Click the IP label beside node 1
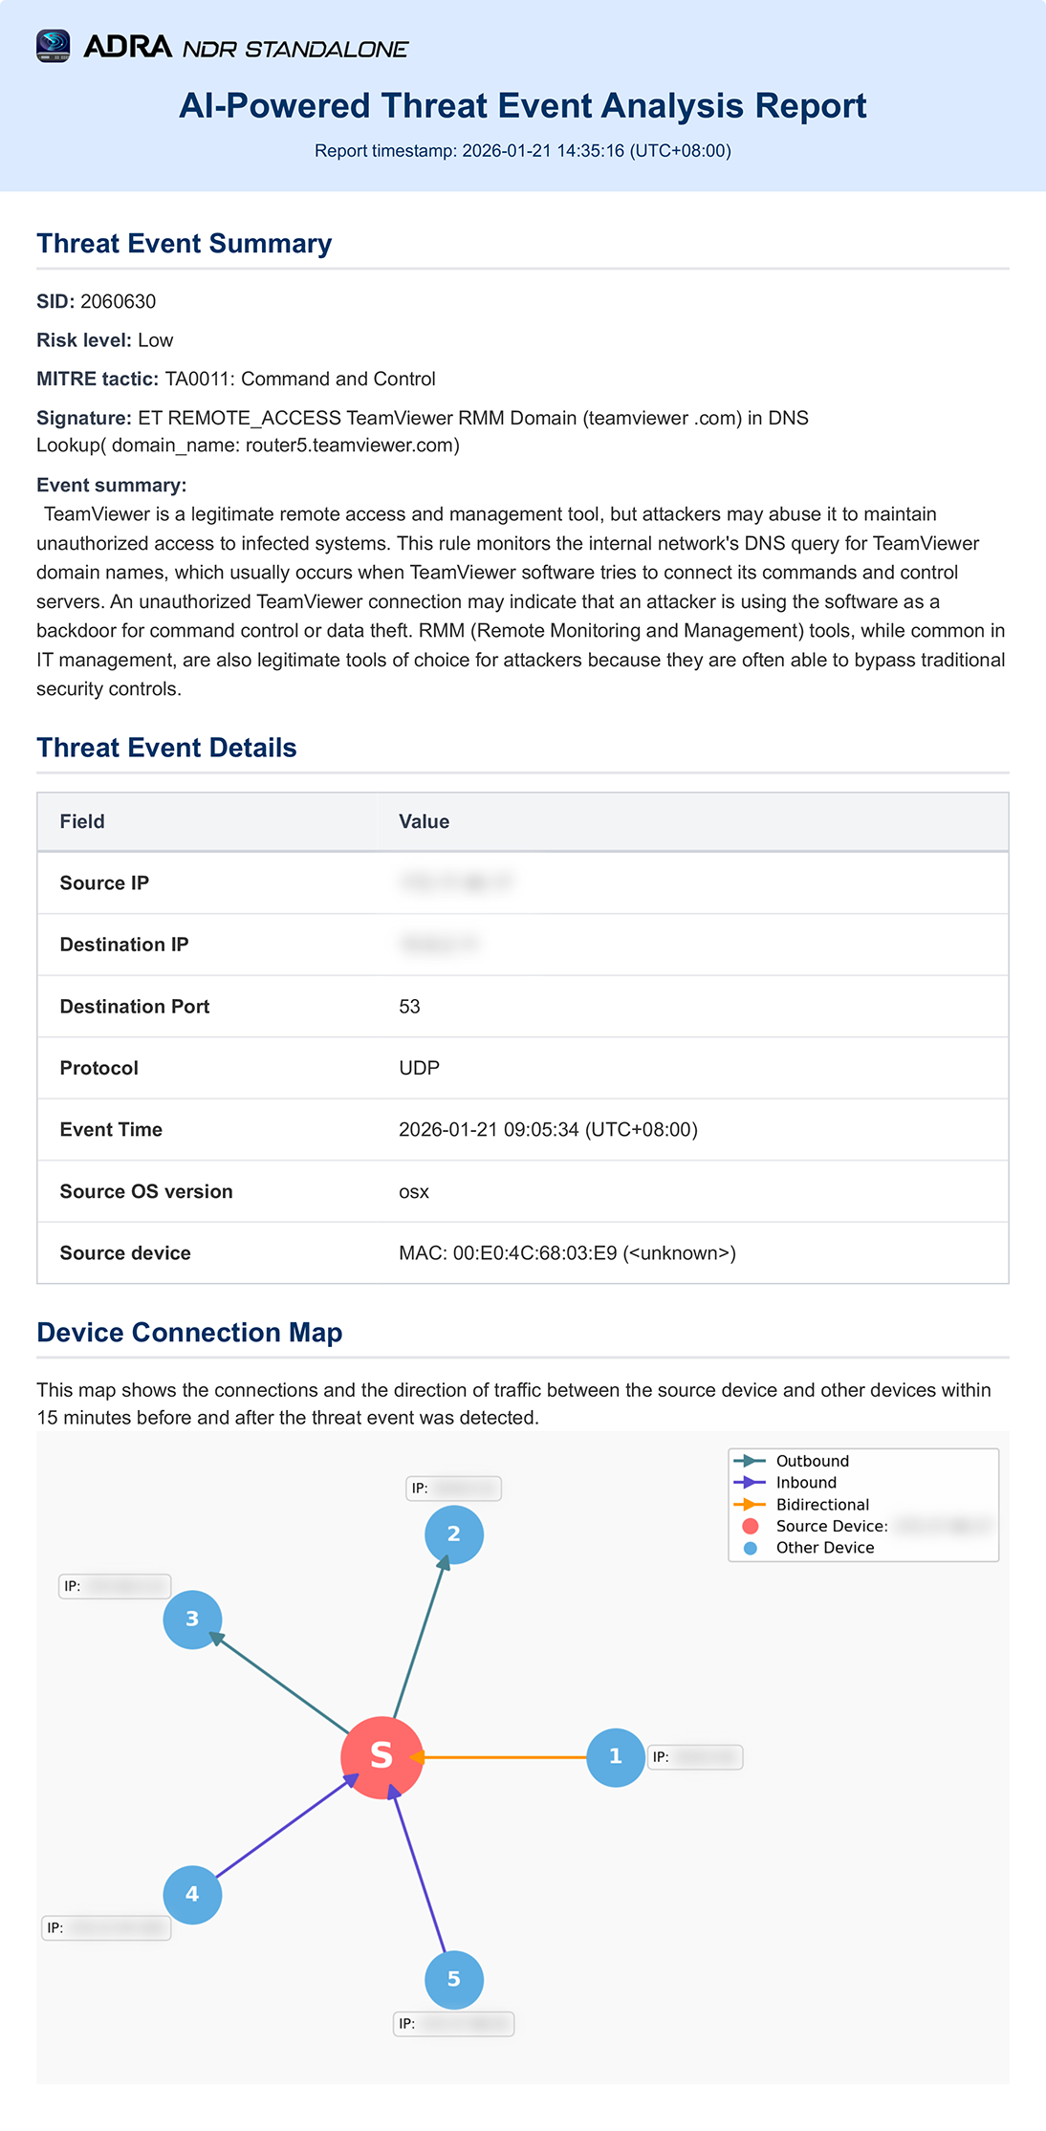 [695, 1757]
